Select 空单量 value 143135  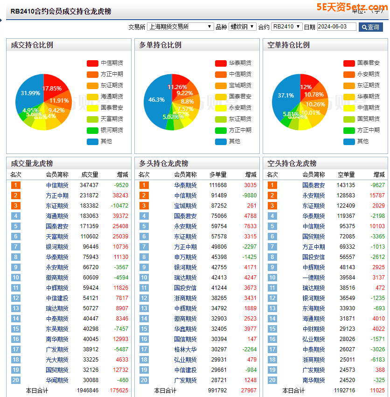[346, 185]
